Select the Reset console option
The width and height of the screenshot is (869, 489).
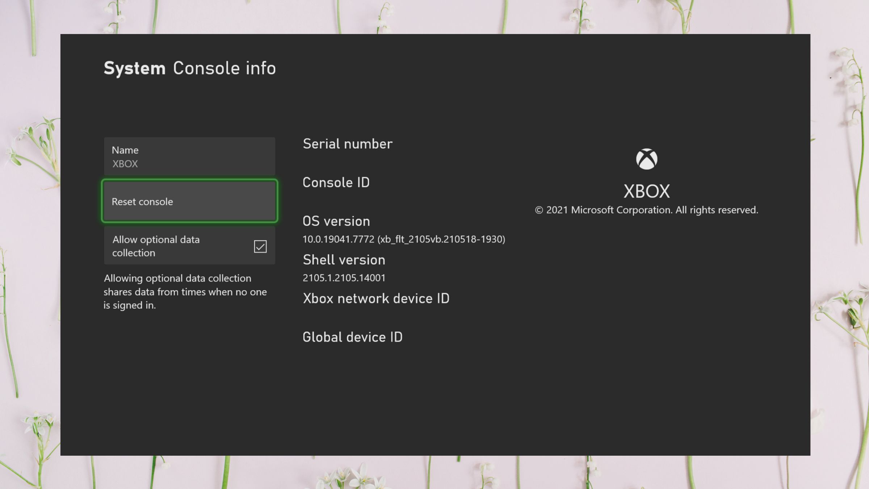[189, 201]
